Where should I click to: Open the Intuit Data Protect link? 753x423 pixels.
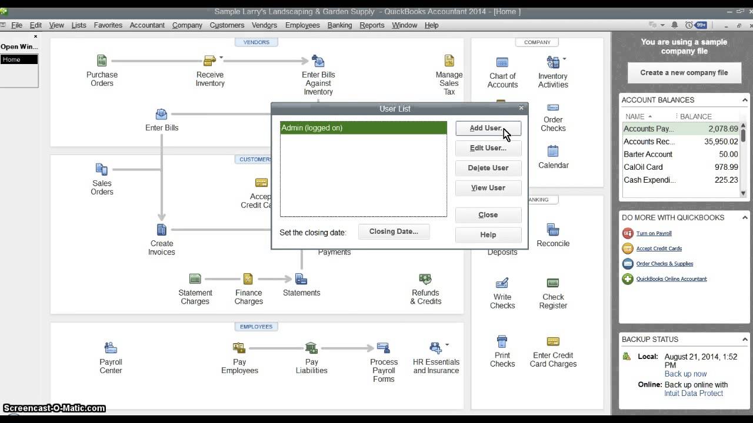tap(694, 393)
